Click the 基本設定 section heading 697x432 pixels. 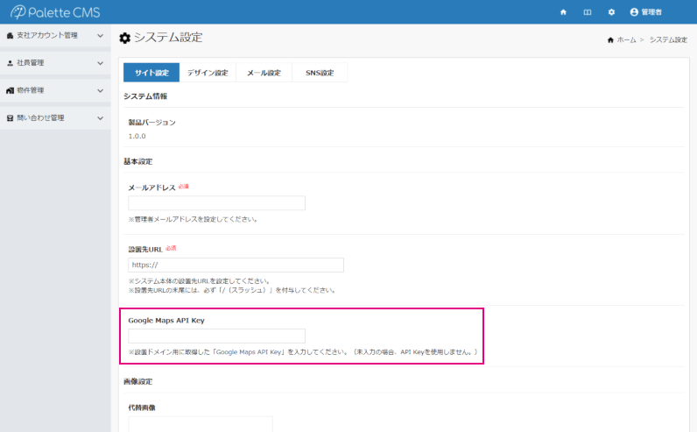137,161
